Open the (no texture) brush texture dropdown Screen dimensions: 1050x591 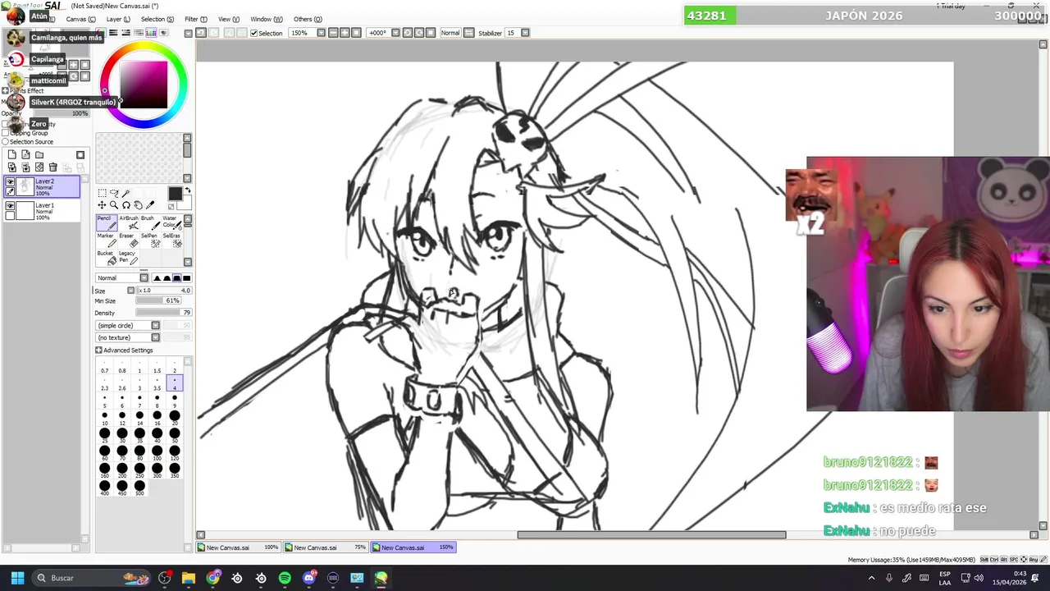(x=155, y=338)
